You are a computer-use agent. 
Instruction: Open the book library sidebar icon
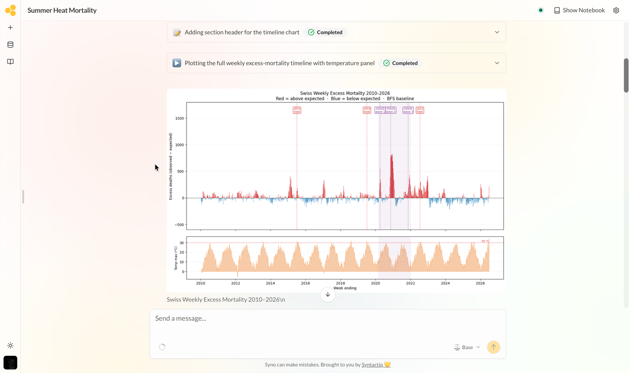(10, 62)
